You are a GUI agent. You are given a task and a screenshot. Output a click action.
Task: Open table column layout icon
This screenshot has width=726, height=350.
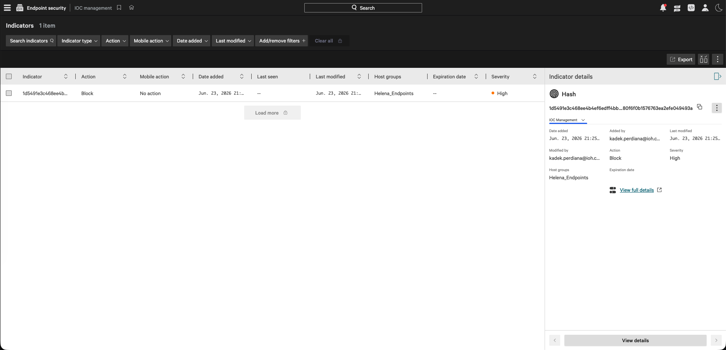click(x=703, y=59)
